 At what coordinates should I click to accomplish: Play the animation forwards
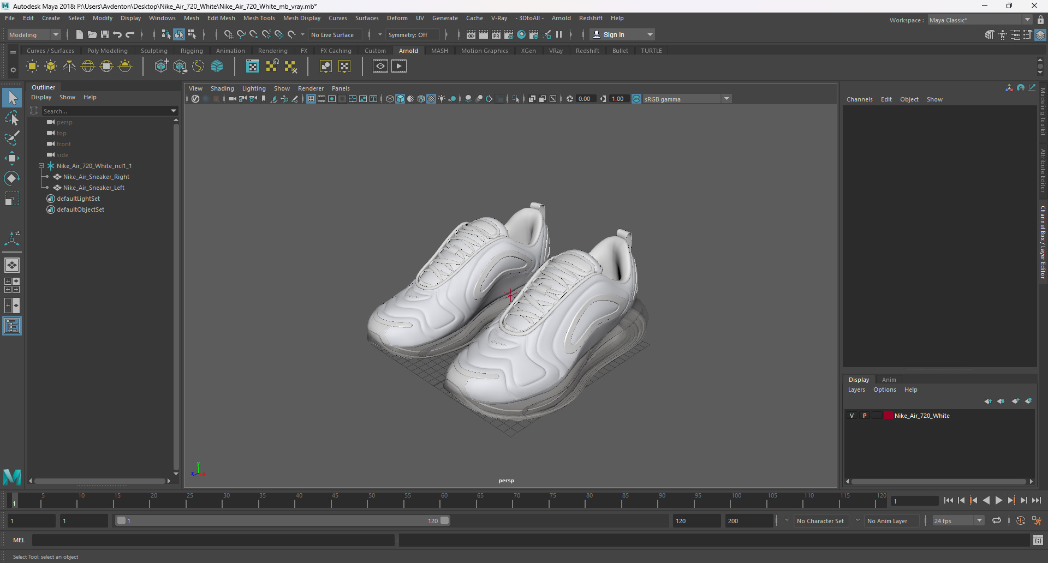998,500
